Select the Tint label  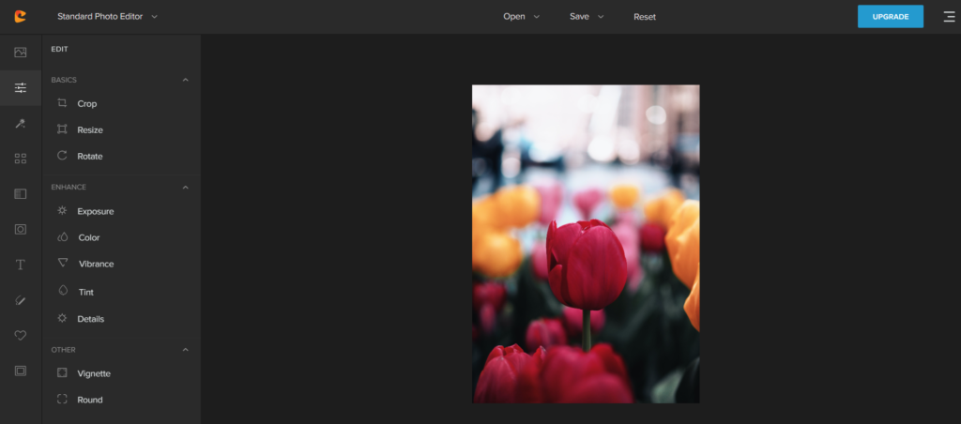coord(86,293)
